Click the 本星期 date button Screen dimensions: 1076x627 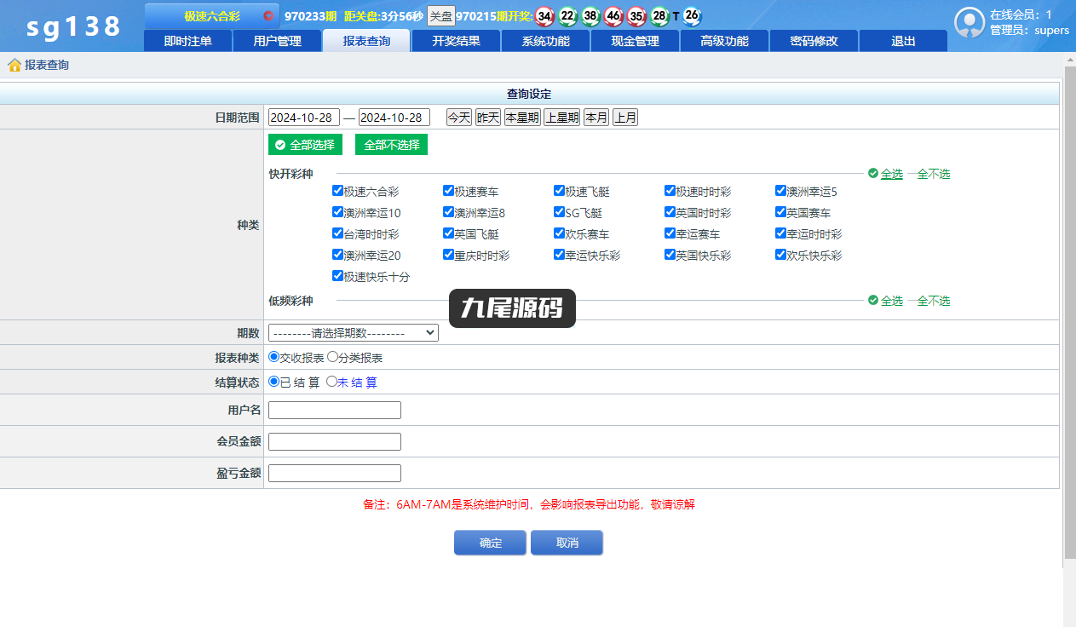522,118
